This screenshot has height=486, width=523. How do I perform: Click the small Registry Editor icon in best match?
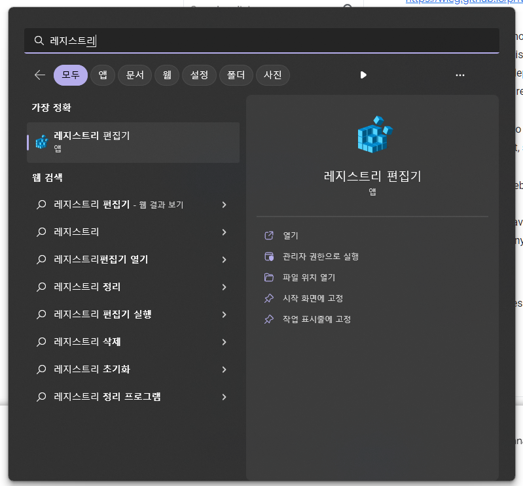[x=42, y=142]
